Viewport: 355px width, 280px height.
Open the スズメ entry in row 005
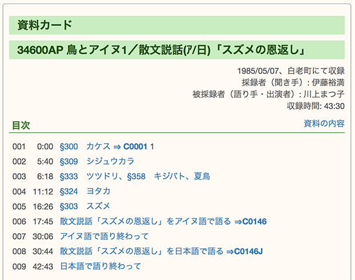point(98,206)
